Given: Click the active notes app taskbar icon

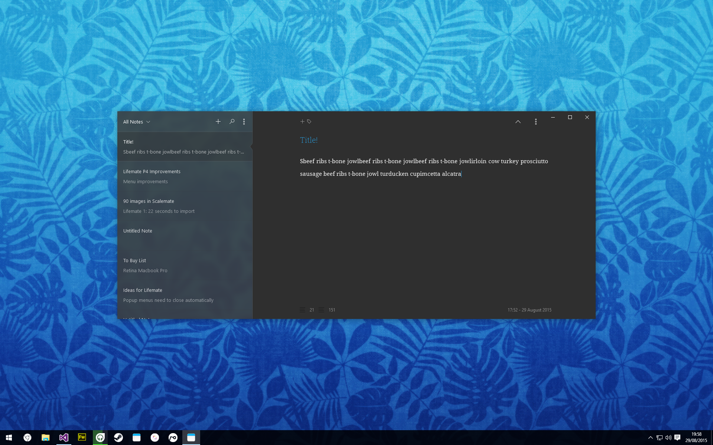Looking at the screenshot, I should [191, 438].
